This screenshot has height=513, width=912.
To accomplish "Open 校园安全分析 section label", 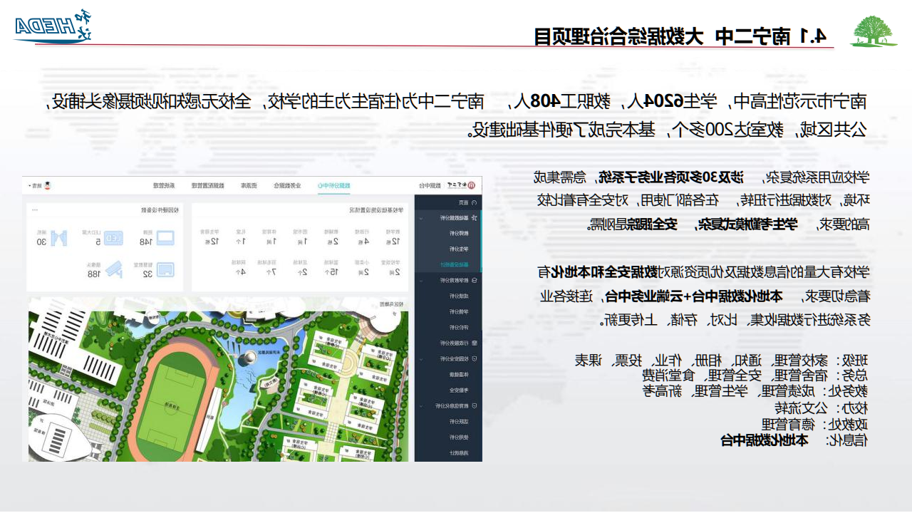I will pyautogui.click(x=455, y=359).
